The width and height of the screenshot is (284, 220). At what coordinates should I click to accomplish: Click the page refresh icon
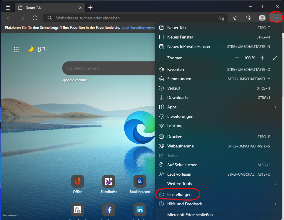pos(35,18)
